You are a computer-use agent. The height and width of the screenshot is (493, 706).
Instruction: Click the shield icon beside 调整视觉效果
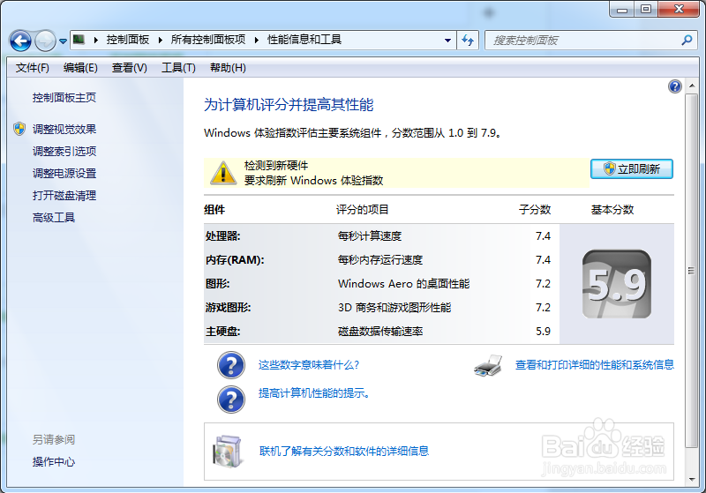19,129
